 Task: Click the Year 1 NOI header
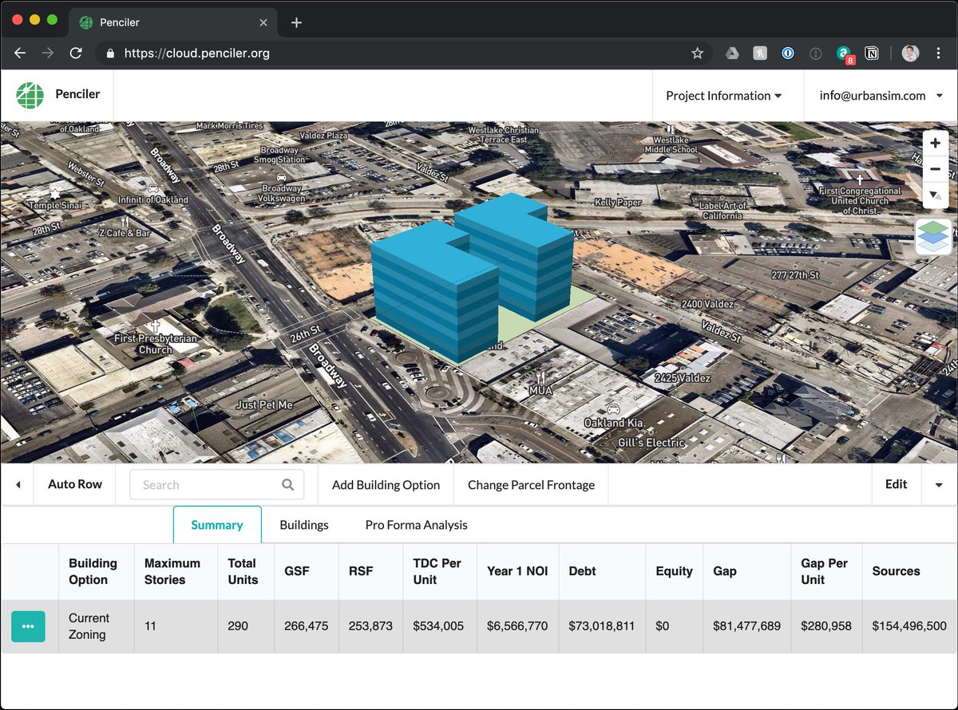[517, 571]
